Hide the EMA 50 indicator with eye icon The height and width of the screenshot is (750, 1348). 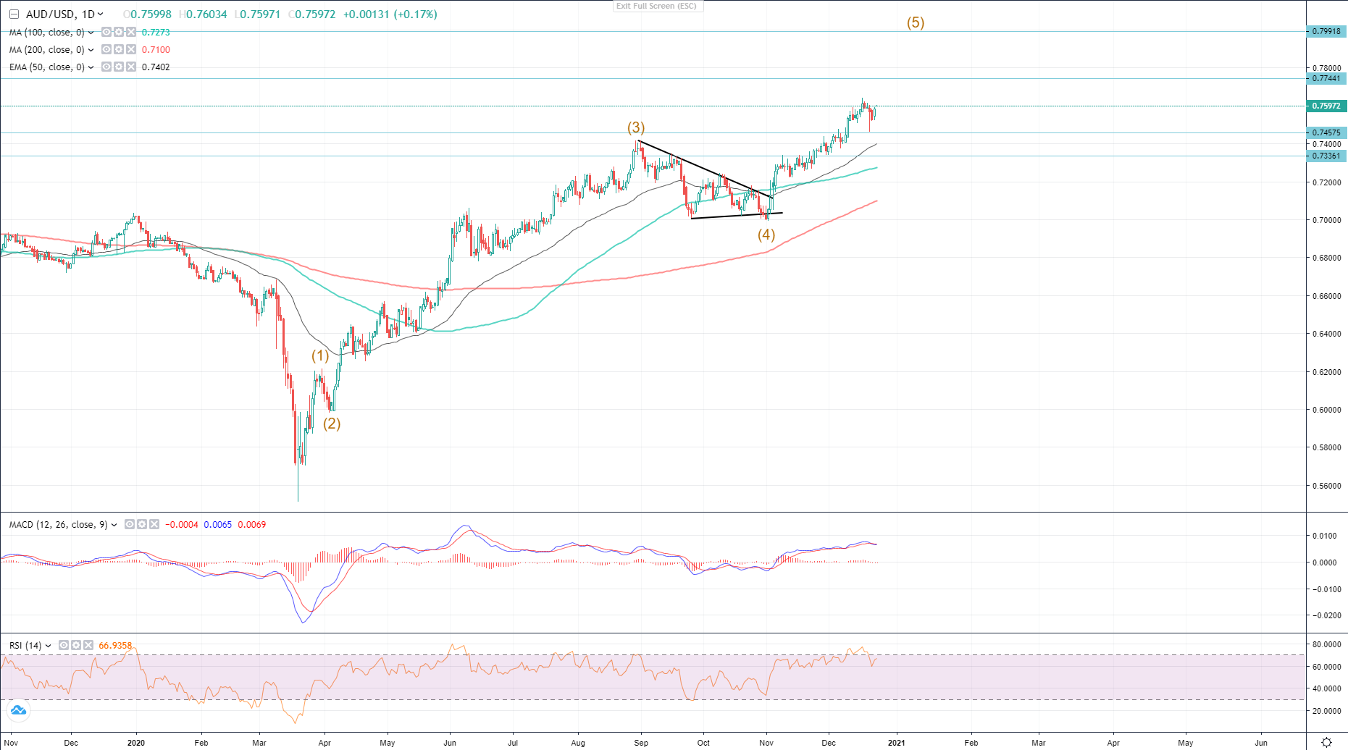(106, 67)
